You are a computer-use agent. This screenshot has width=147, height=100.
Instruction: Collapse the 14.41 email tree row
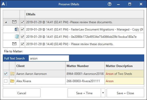tap(6, 22)
